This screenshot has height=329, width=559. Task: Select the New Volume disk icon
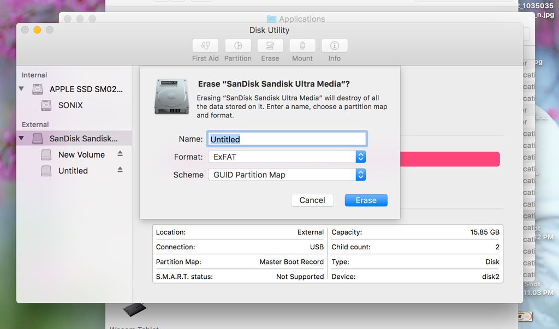[x=46, y=155]
